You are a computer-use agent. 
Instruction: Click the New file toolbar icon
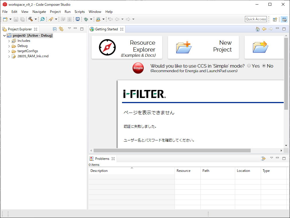(x=5, y=19)
